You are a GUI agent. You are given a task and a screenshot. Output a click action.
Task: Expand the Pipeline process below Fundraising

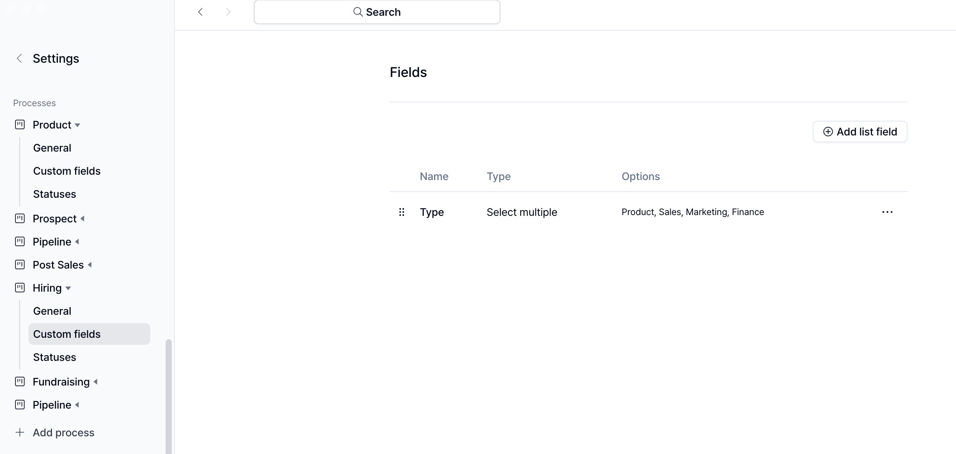(78, 405)
